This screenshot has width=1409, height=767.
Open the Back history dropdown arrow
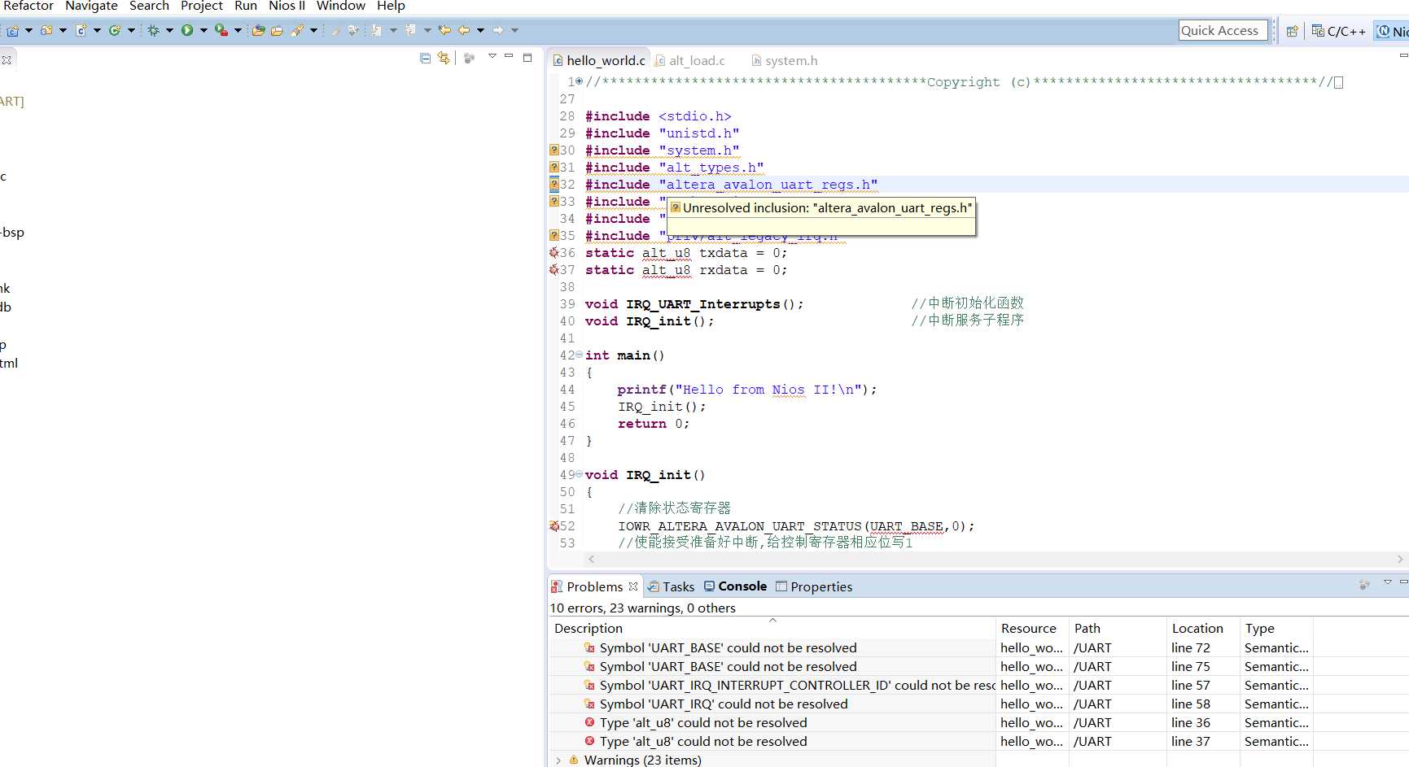480,31
